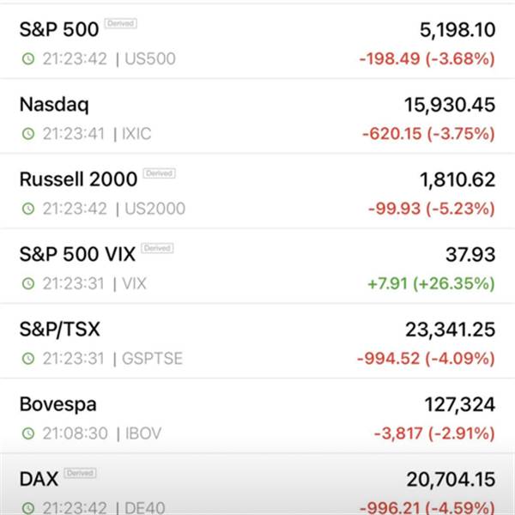
Task: Open the Nasdaq index name
Action: (x=54, y=105)
